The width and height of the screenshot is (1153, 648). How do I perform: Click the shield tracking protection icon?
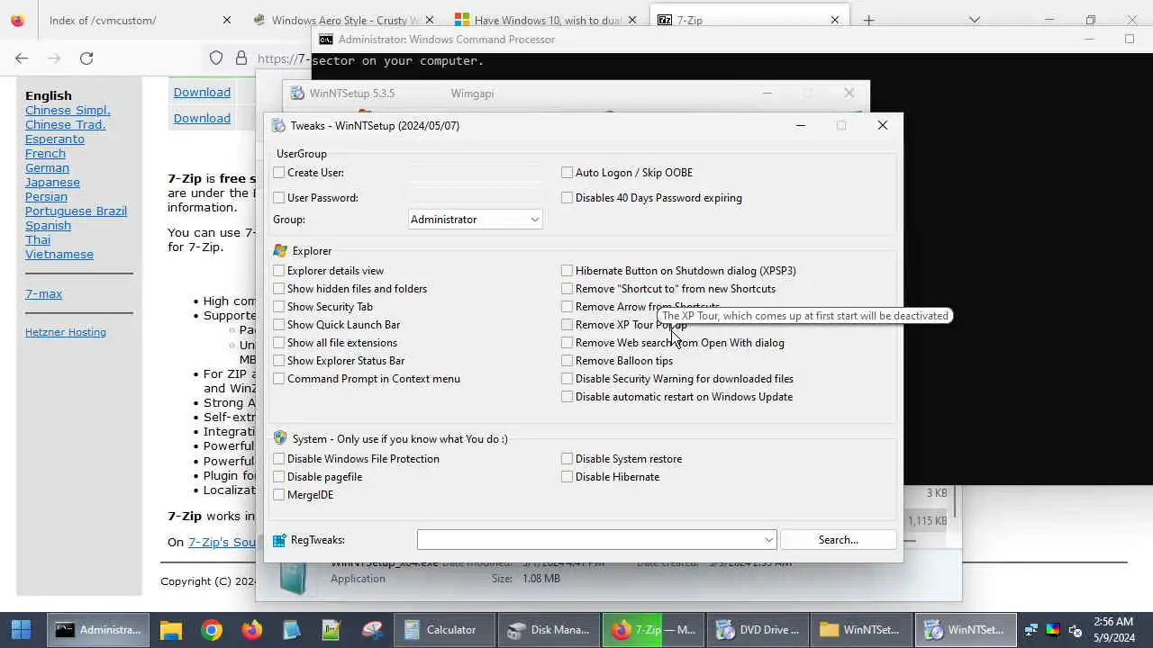(216, 58)
